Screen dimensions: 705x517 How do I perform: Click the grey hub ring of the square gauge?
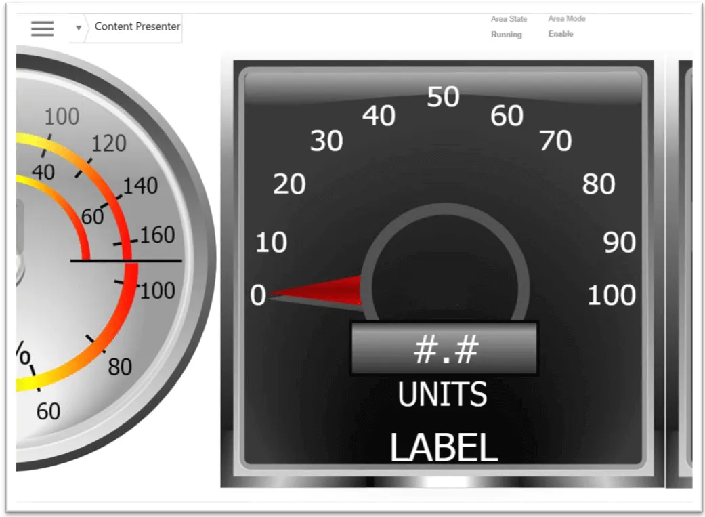444,211
